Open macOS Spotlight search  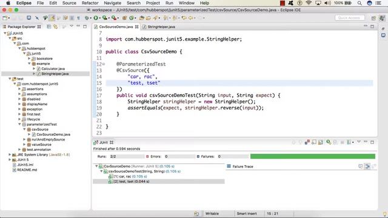(360, 3)
